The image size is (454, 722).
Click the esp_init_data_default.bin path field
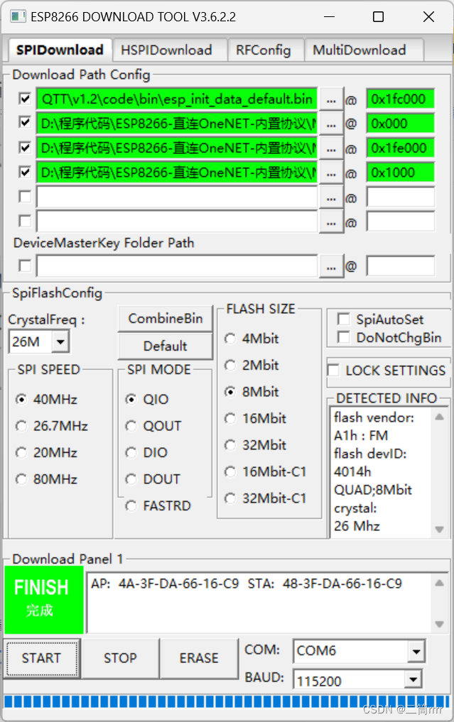(x=177, y=99)
